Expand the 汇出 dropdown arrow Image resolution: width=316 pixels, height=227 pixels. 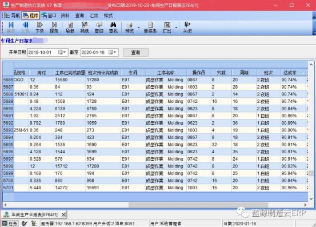[176, 27]
